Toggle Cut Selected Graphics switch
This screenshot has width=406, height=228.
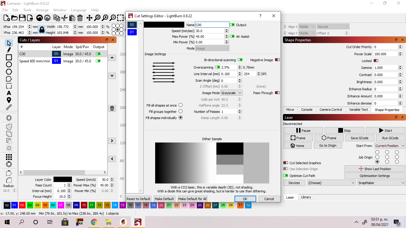(x=286, y=163)
